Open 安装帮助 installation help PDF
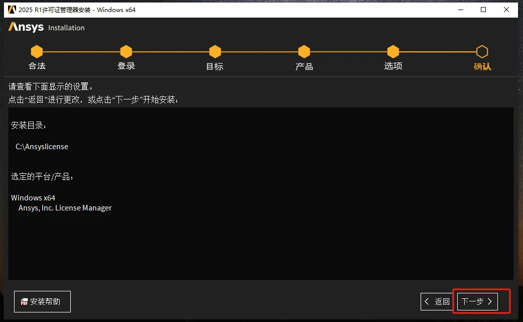 coord(42,301)
